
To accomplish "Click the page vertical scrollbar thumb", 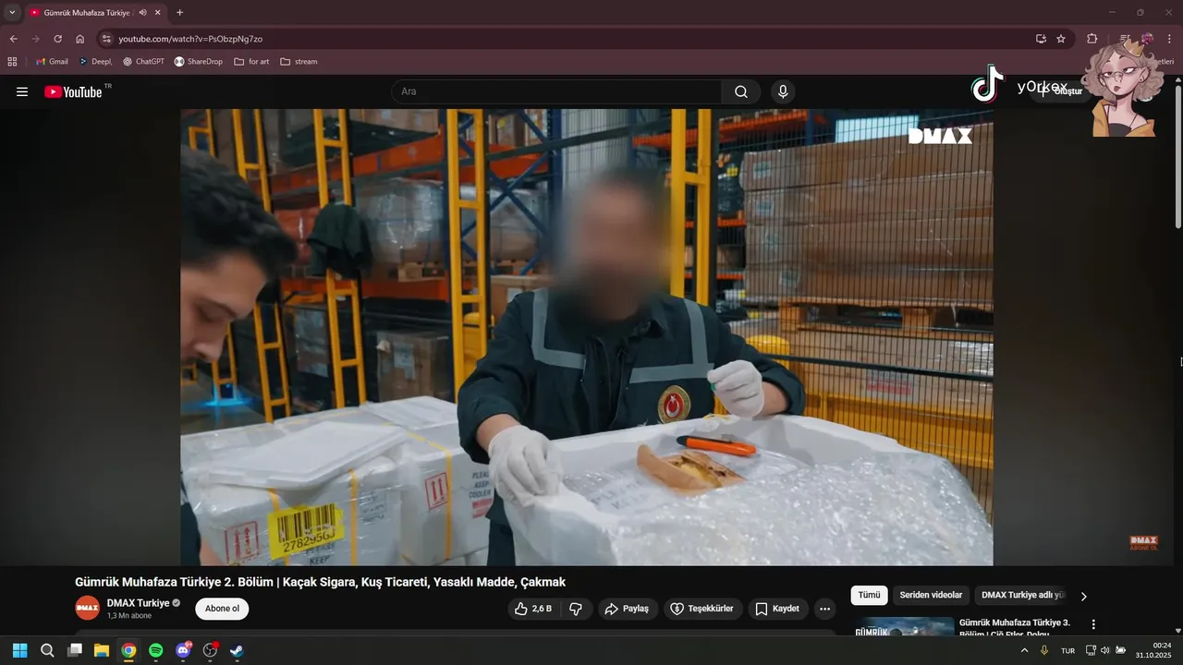I will pyautogui.click(x=1178, y=155).
